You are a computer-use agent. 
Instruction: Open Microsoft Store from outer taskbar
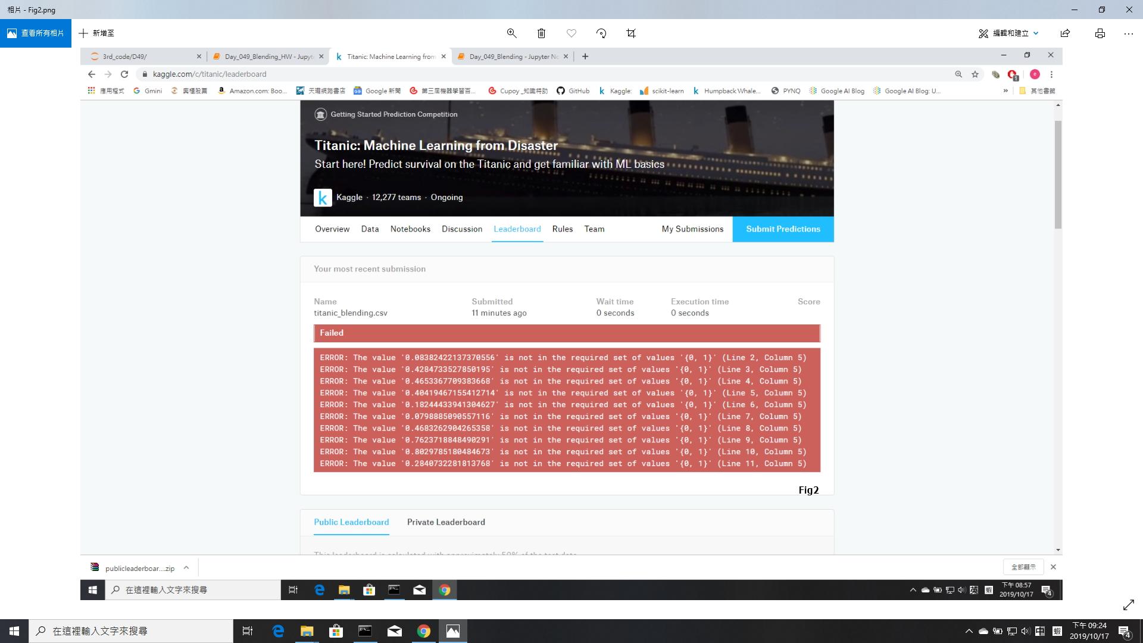(336, 631)
